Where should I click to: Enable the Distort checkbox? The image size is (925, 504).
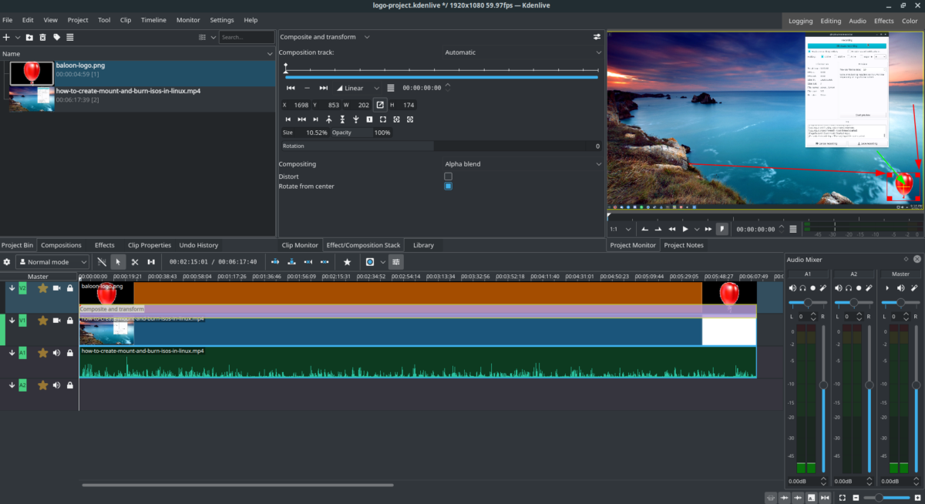point(448,176)
